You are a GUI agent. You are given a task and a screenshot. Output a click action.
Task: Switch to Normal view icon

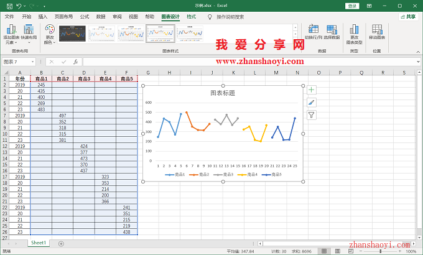[324, 251]
